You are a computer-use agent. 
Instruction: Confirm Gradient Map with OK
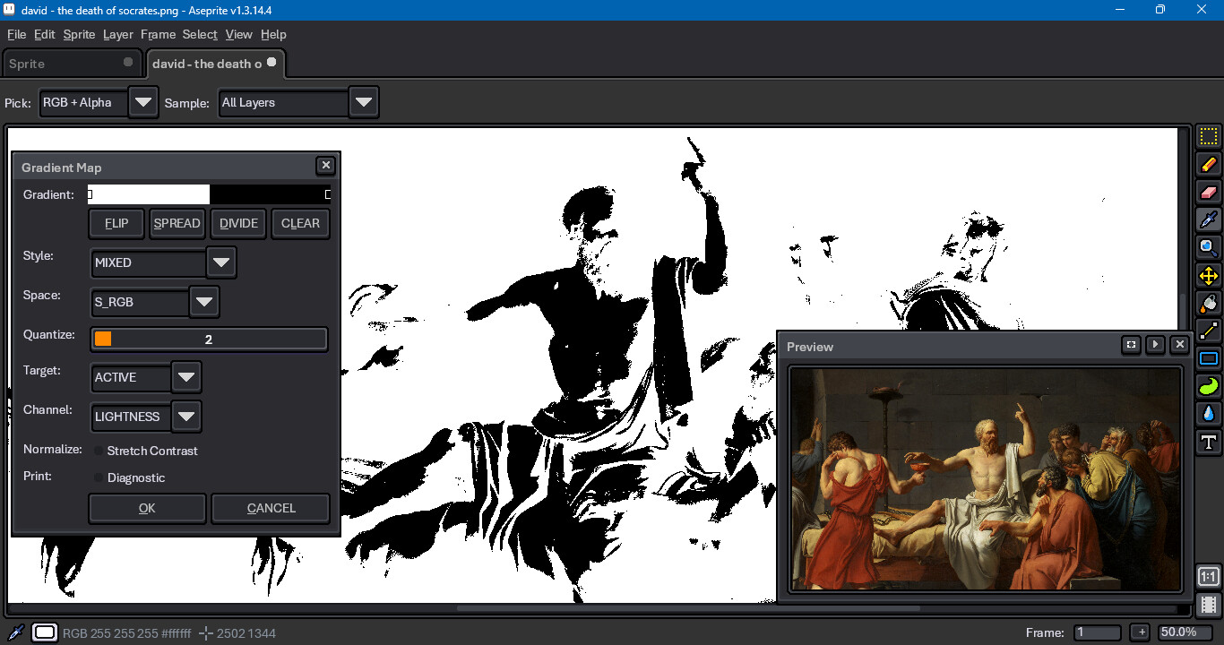[147, 508]
